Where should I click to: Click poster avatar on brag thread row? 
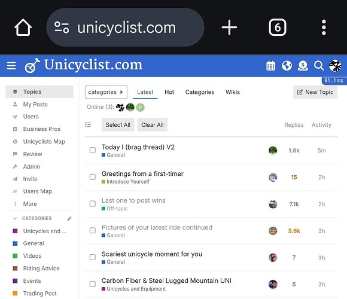273,151
